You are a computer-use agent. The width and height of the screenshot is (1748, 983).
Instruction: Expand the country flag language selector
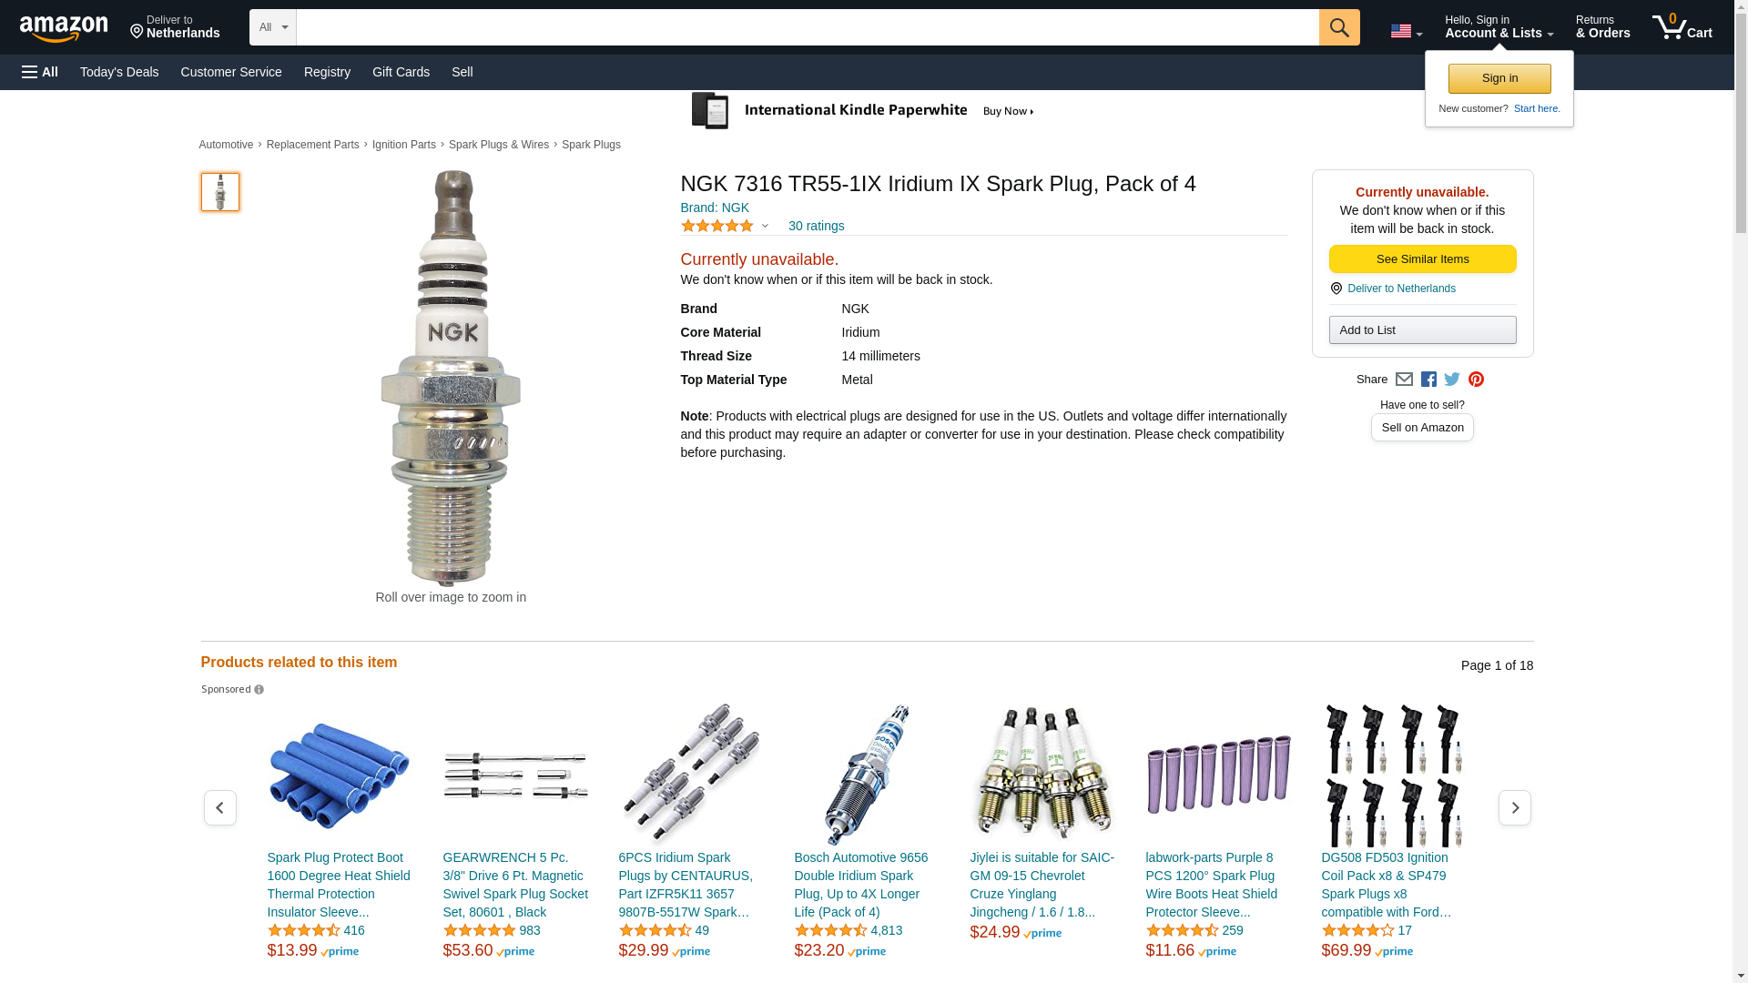[x=1406, y=31]
